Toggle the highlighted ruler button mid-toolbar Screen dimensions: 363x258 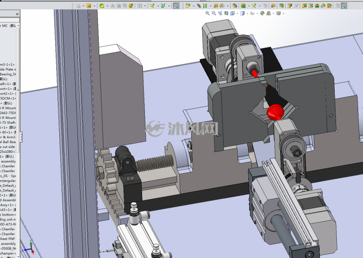tap(176, 6)
